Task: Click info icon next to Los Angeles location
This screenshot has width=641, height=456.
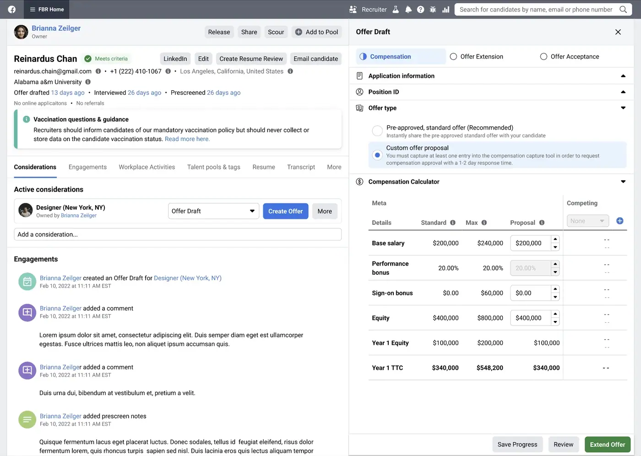Action: pos(290,71)
